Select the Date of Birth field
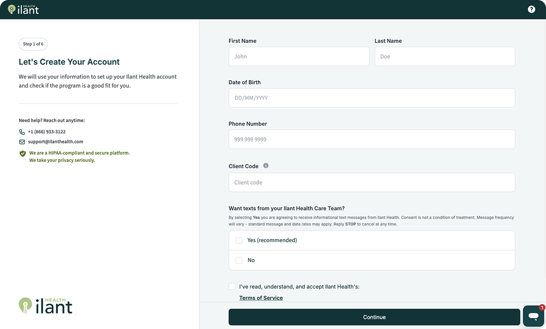This screenshot has height=329, width=546. [371, 98]
